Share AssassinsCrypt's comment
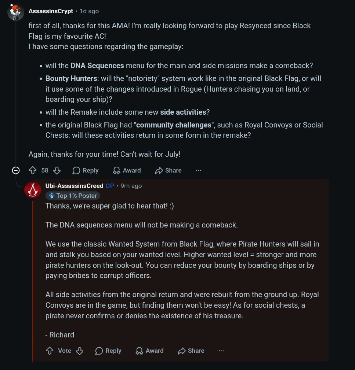Image resolution: width=355 pixels, height=370 pixels. 169,170
